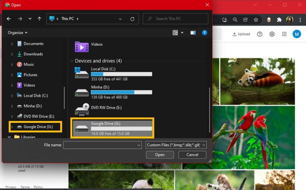Select Minha (D:) drive icon
The image size is (306, 190).
[81, 92]
